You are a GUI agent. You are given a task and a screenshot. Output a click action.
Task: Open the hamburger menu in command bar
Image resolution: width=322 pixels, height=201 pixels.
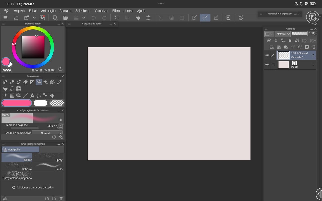tap(5, 18)
